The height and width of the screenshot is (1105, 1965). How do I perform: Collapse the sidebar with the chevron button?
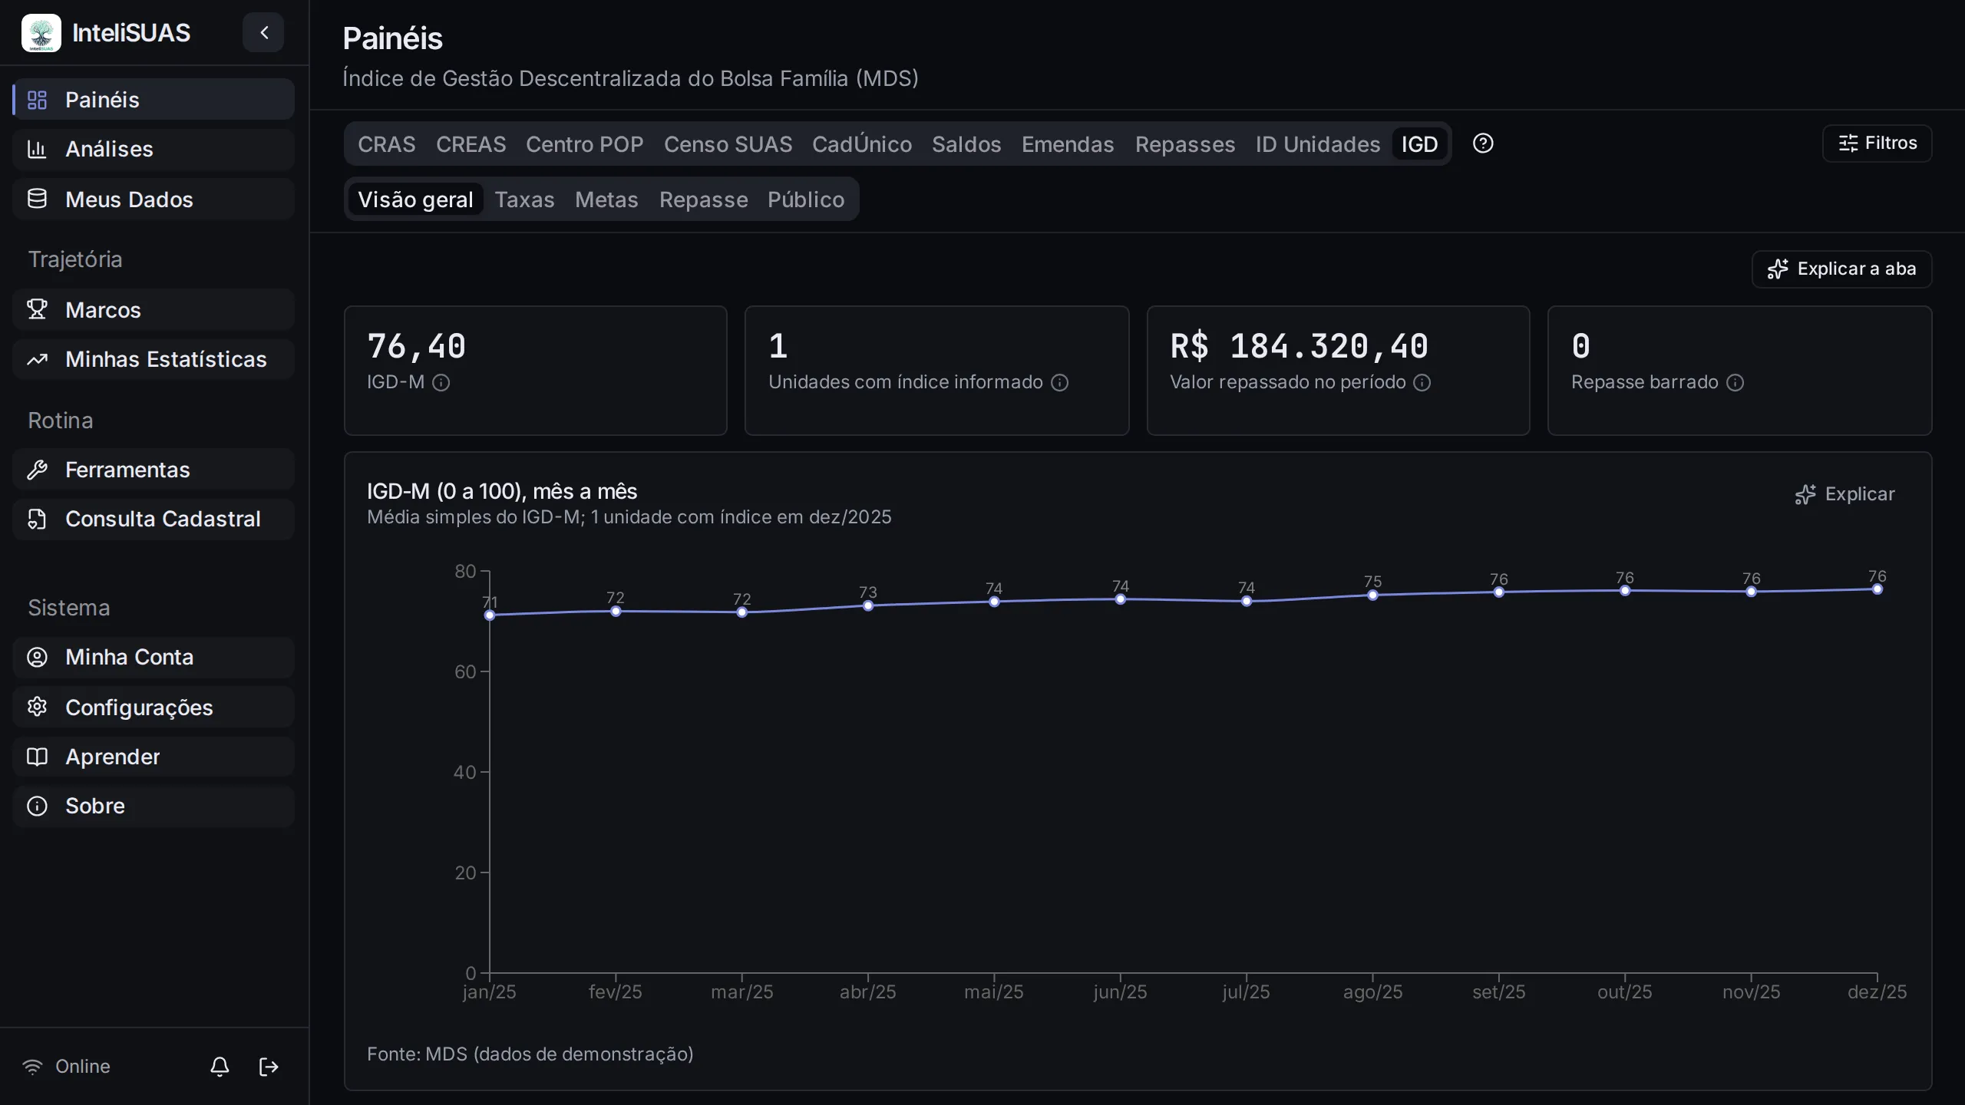pos(263,32)
